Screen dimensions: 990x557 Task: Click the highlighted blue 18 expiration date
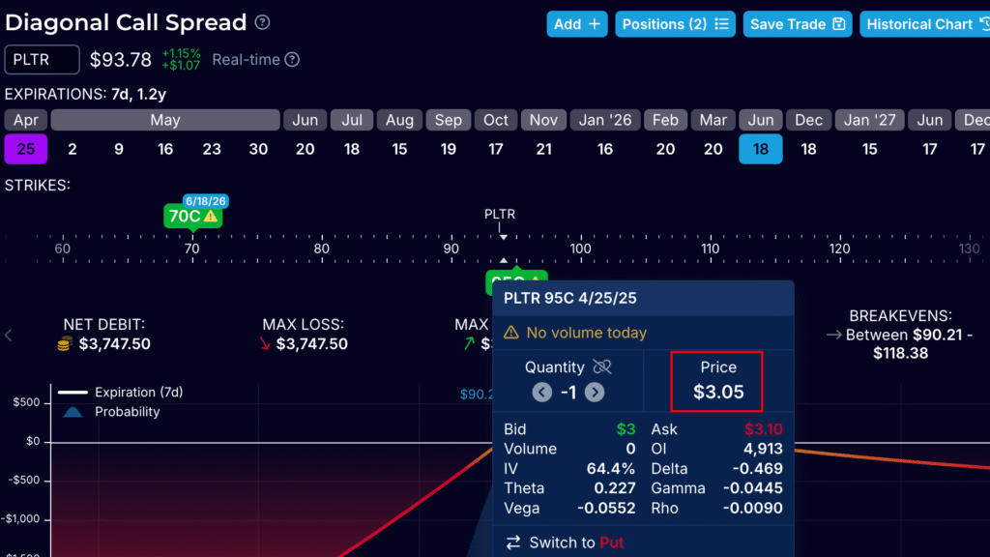tap(761, 149)
